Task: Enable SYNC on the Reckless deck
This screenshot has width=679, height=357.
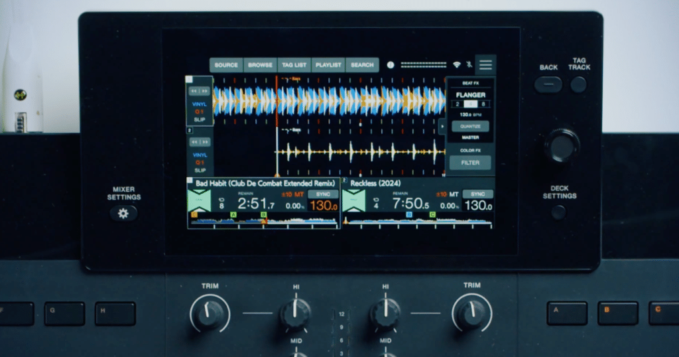Action: coord(477,194)
